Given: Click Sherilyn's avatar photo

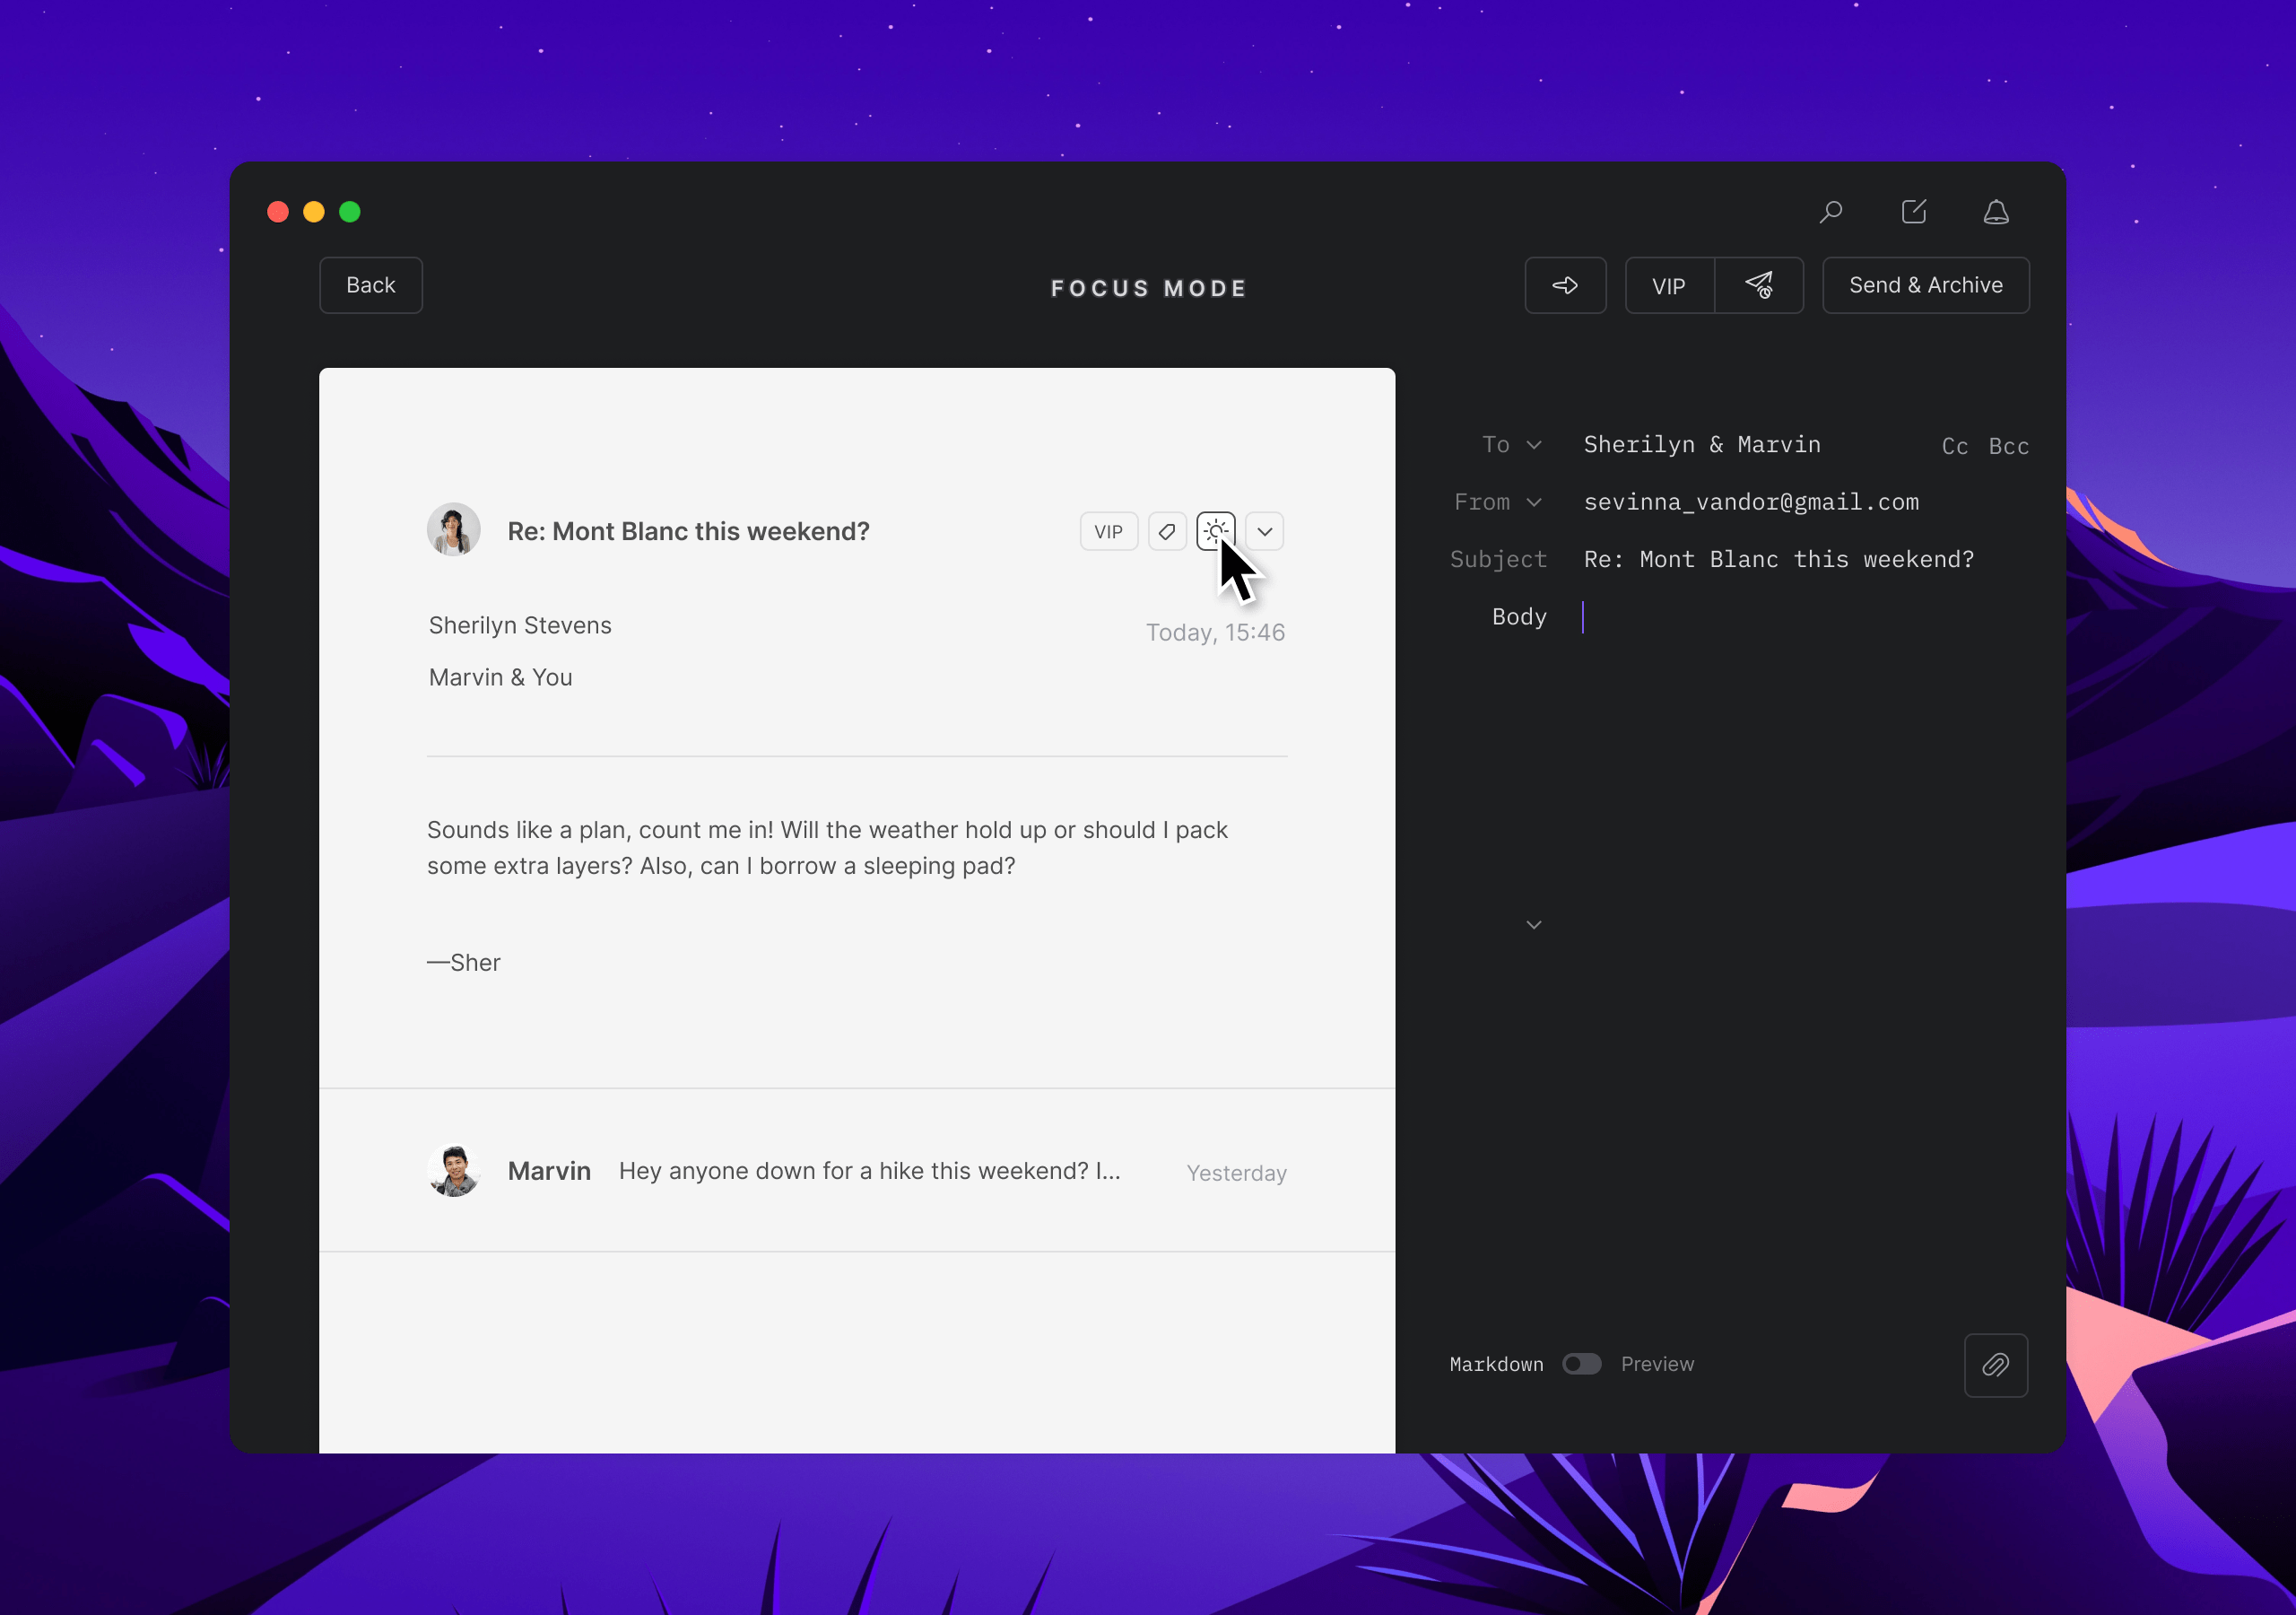Looking at the screenshot, I should point(453,529).
